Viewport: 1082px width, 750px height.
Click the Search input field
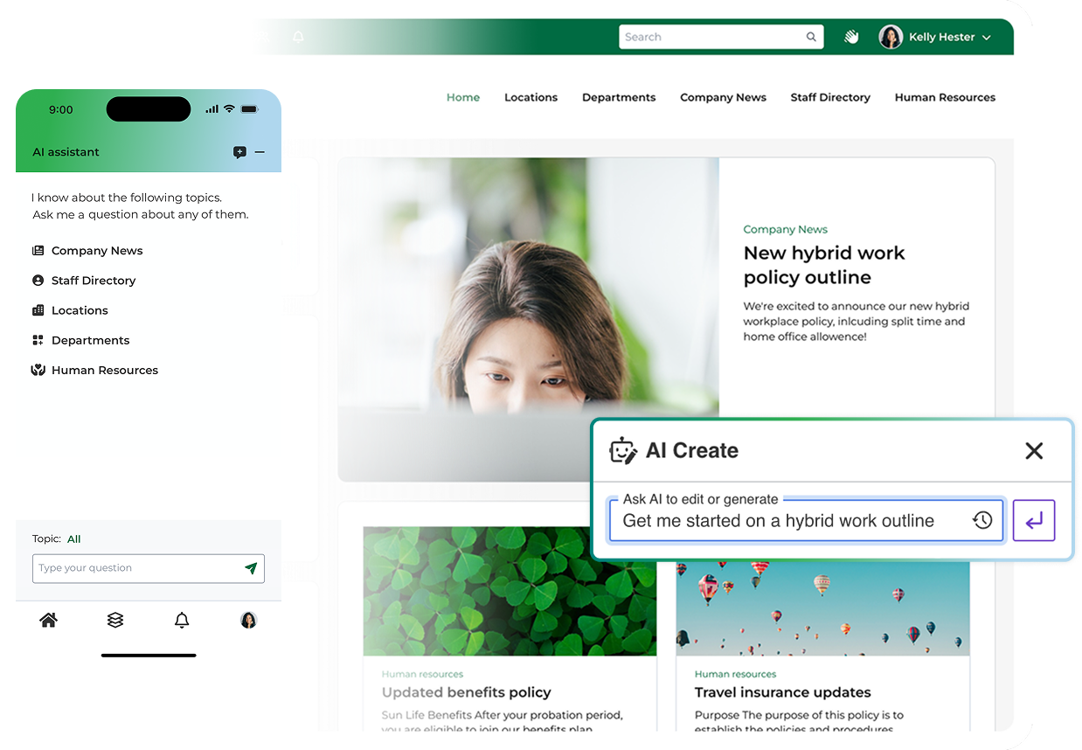712,37
